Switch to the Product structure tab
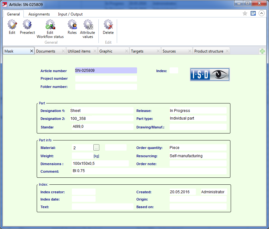The height and width of the screenshot is (229, 269). click(x=209, y=51)
